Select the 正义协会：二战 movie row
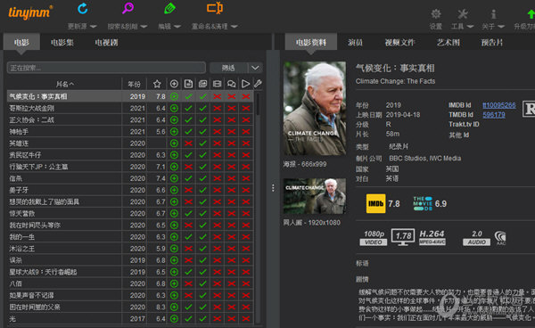 point(130,120)
